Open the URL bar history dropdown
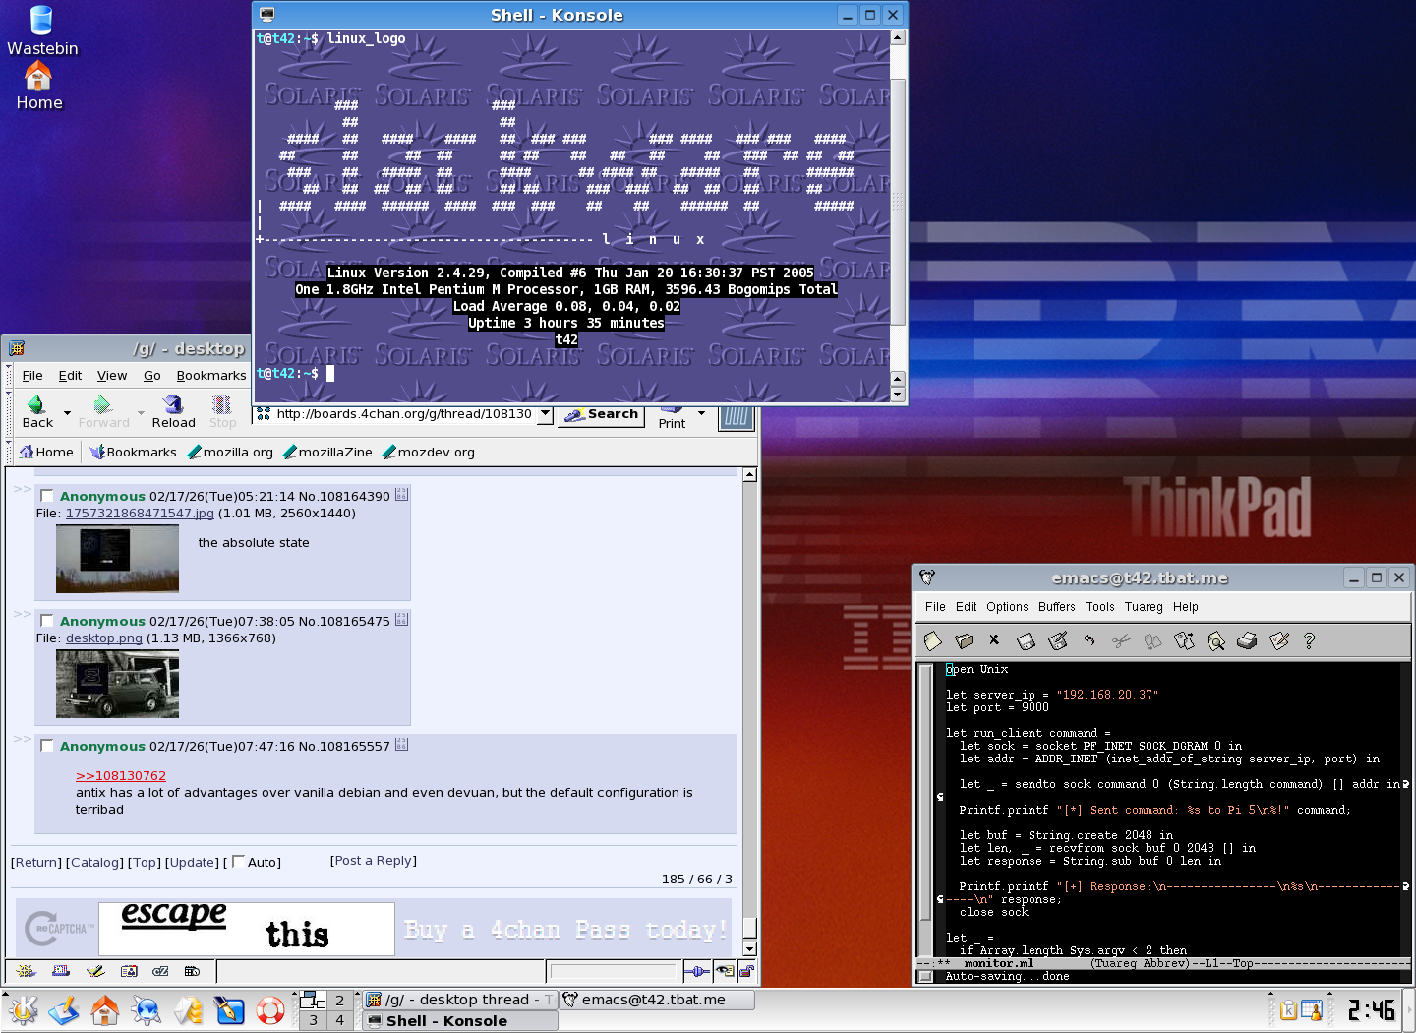This screenshot has width=1416, height=1033. point(545,414)
